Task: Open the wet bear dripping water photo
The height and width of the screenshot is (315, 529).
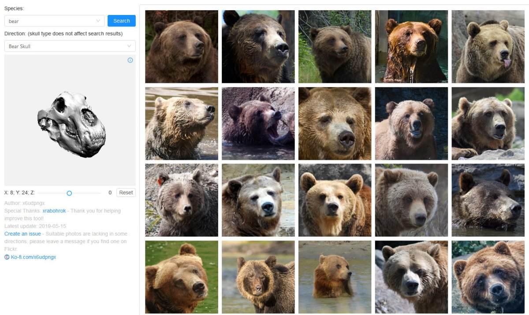Action: 411,47
